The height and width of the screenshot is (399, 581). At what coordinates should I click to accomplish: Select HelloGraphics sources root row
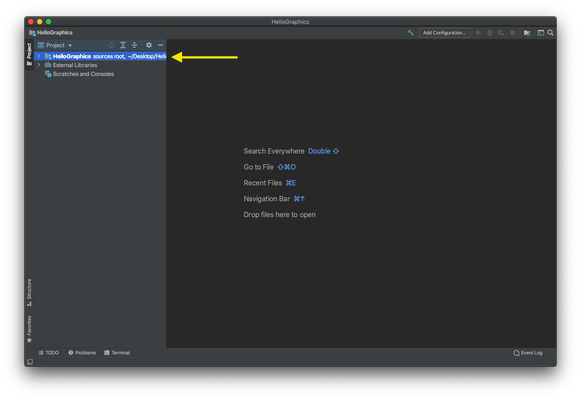100,56
